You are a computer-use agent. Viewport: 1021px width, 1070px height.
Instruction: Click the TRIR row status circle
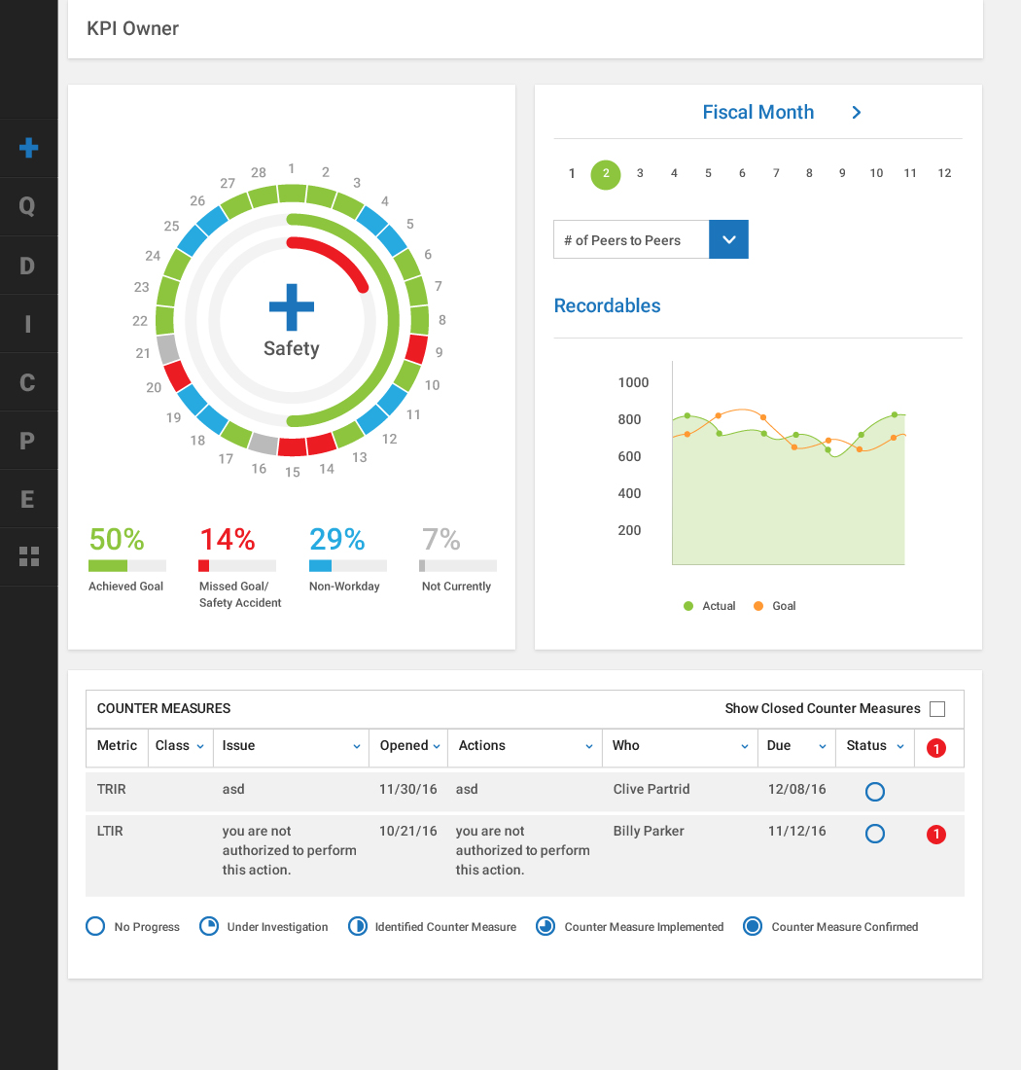pyautogui.click(x=874, y=792)
